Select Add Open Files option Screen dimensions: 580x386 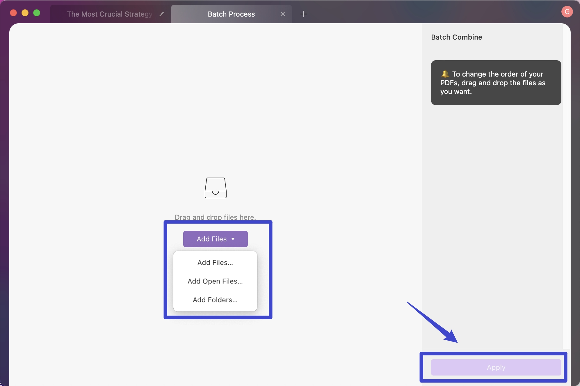[215, 280]
